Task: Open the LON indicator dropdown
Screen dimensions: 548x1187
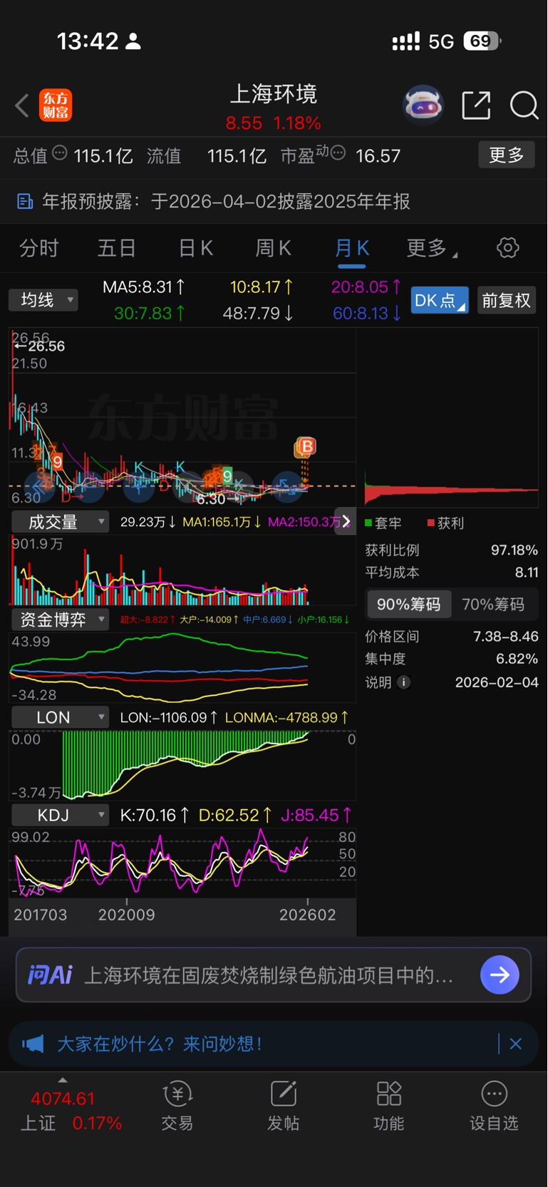Action: (61, 717)
